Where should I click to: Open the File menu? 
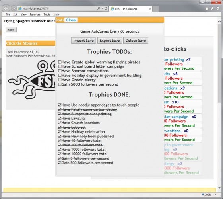pyautogui.click(x=8, y=14)
